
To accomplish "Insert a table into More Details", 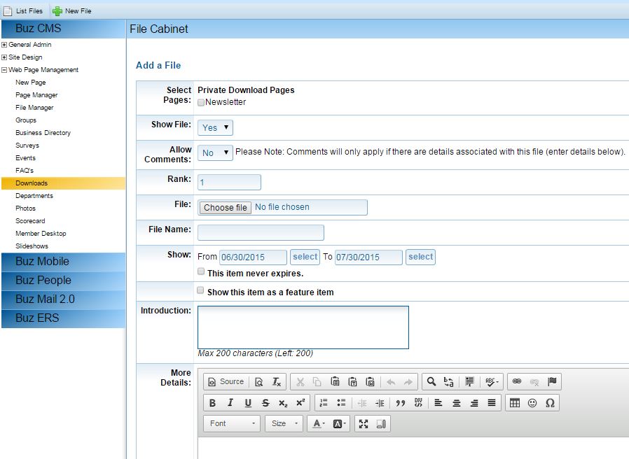I will [x=515, y=403].
